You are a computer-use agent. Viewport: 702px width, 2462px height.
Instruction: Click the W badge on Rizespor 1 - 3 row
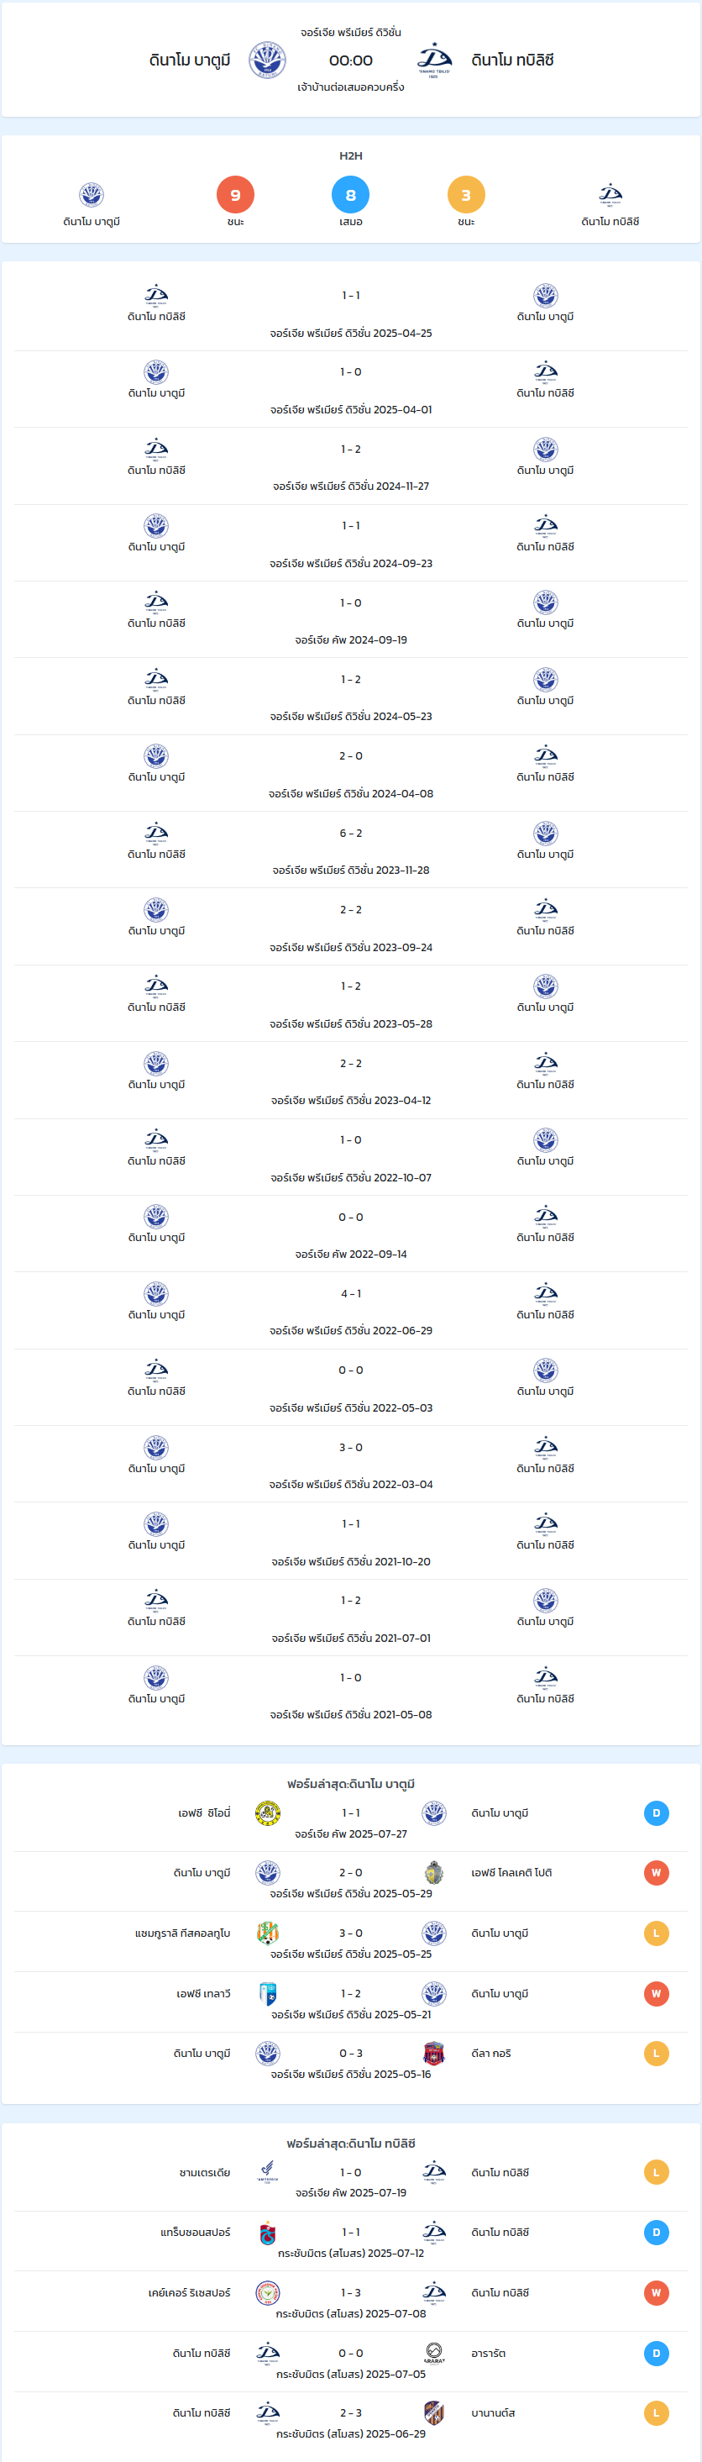[656, 2294]
